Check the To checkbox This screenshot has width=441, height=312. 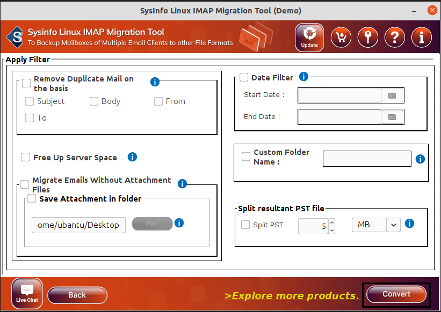30,118
